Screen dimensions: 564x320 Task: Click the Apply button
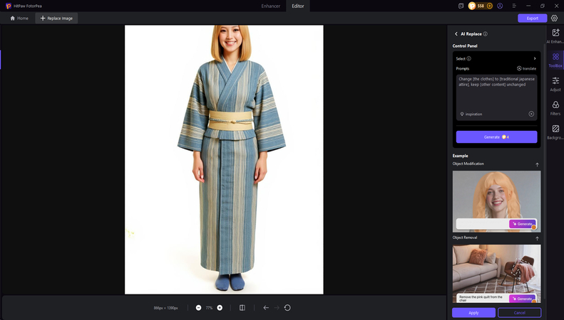473,312
